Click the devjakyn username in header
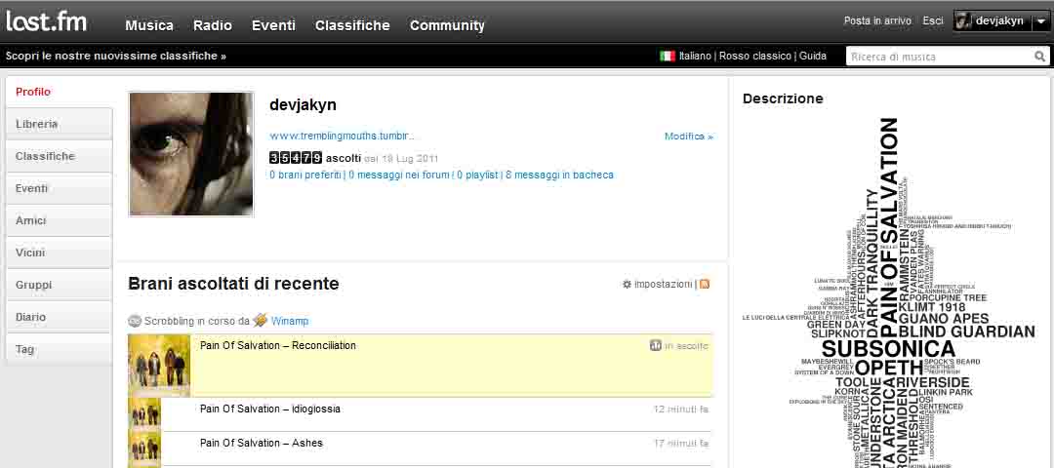Viewport: 1054px width, 468px height. [x=999, y=21]
